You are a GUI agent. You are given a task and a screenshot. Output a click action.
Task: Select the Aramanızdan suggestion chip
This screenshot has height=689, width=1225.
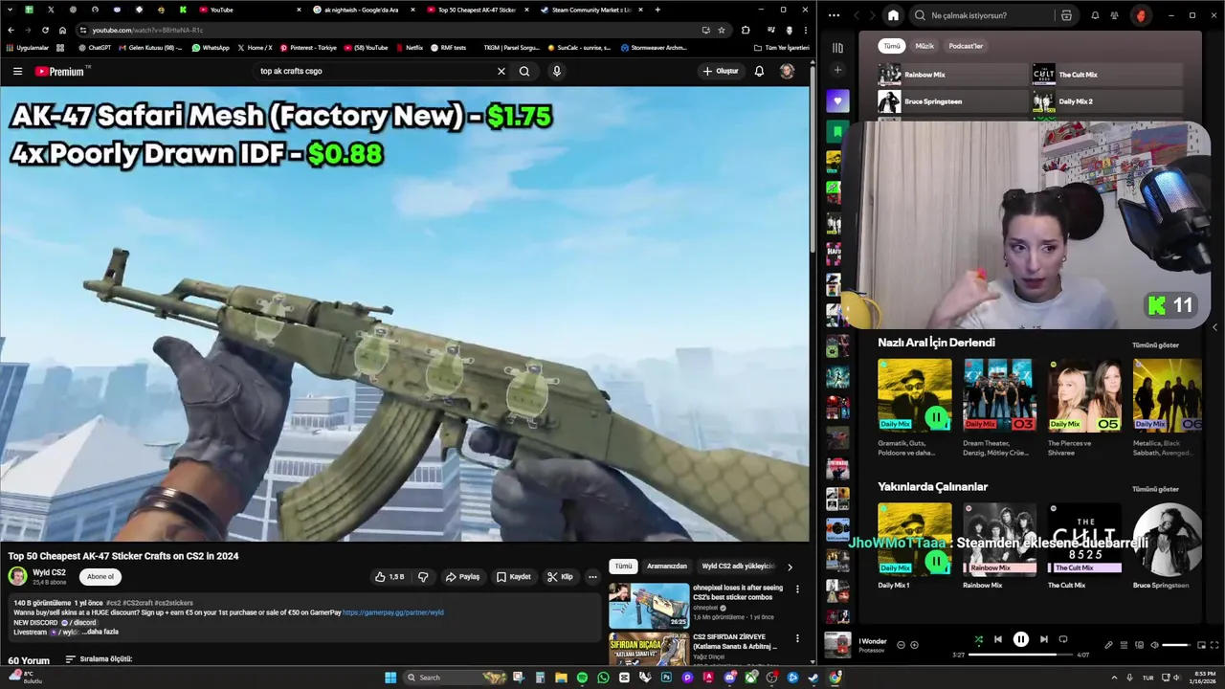[x=667, y=567]
